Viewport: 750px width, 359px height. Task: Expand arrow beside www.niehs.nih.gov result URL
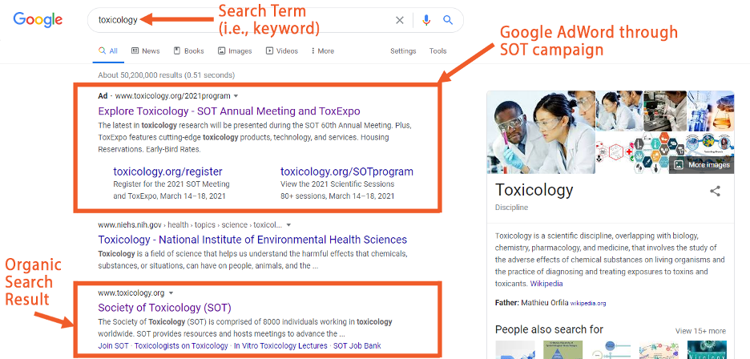point(288,225)
